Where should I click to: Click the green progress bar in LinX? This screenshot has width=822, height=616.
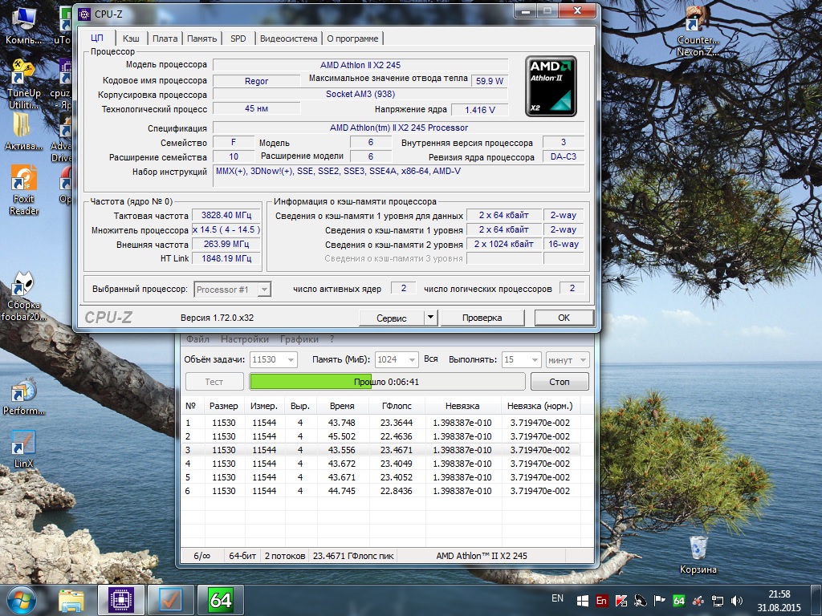pyautogui.click(x=387, y=381)
